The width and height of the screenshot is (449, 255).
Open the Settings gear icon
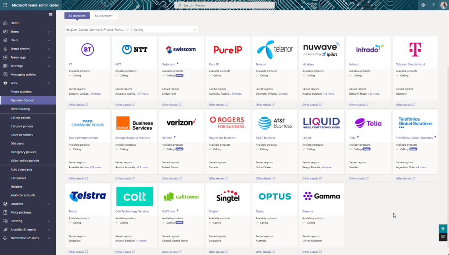coord(423,5)
